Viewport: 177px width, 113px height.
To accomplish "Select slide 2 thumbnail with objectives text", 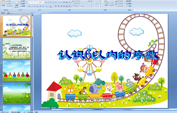I will [x=17, y=48].
